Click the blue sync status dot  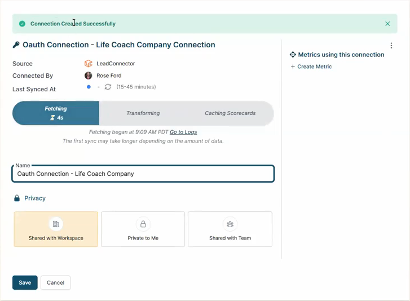pyautogui.click(x=89, y=87)
